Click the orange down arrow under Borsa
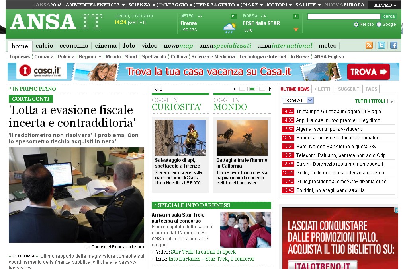Image resolution: width=403 pixels, height=269 pixels. coord(296,30)
